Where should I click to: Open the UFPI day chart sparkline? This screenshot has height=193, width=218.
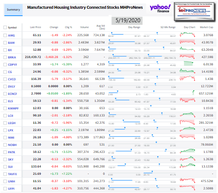point(187,188)
